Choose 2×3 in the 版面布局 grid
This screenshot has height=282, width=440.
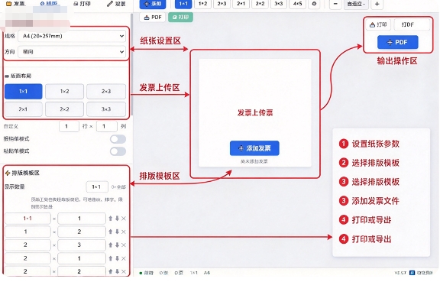pos(106,91)
